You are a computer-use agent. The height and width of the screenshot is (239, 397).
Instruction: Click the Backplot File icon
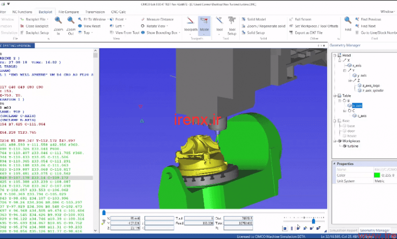(x=22, y=19)
